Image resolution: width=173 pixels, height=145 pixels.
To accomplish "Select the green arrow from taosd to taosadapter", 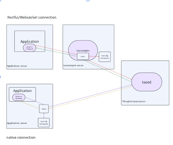I will (107, 71).
